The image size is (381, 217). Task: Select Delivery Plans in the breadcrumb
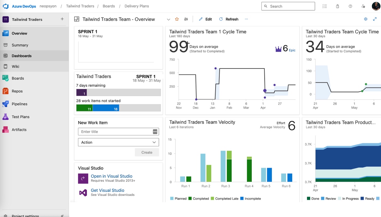click(136, 6)
